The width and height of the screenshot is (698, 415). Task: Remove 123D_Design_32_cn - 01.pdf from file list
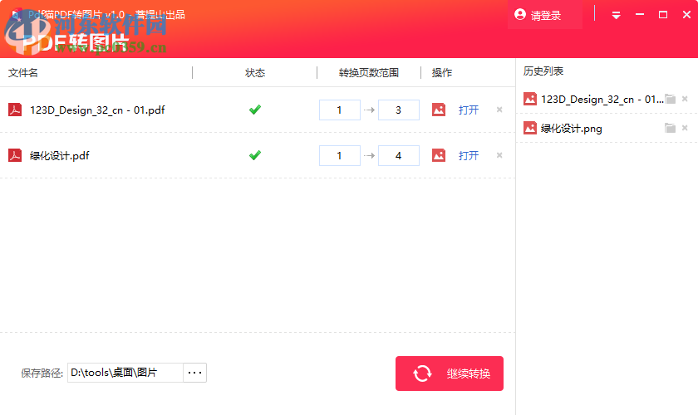(x=499, y=110)
